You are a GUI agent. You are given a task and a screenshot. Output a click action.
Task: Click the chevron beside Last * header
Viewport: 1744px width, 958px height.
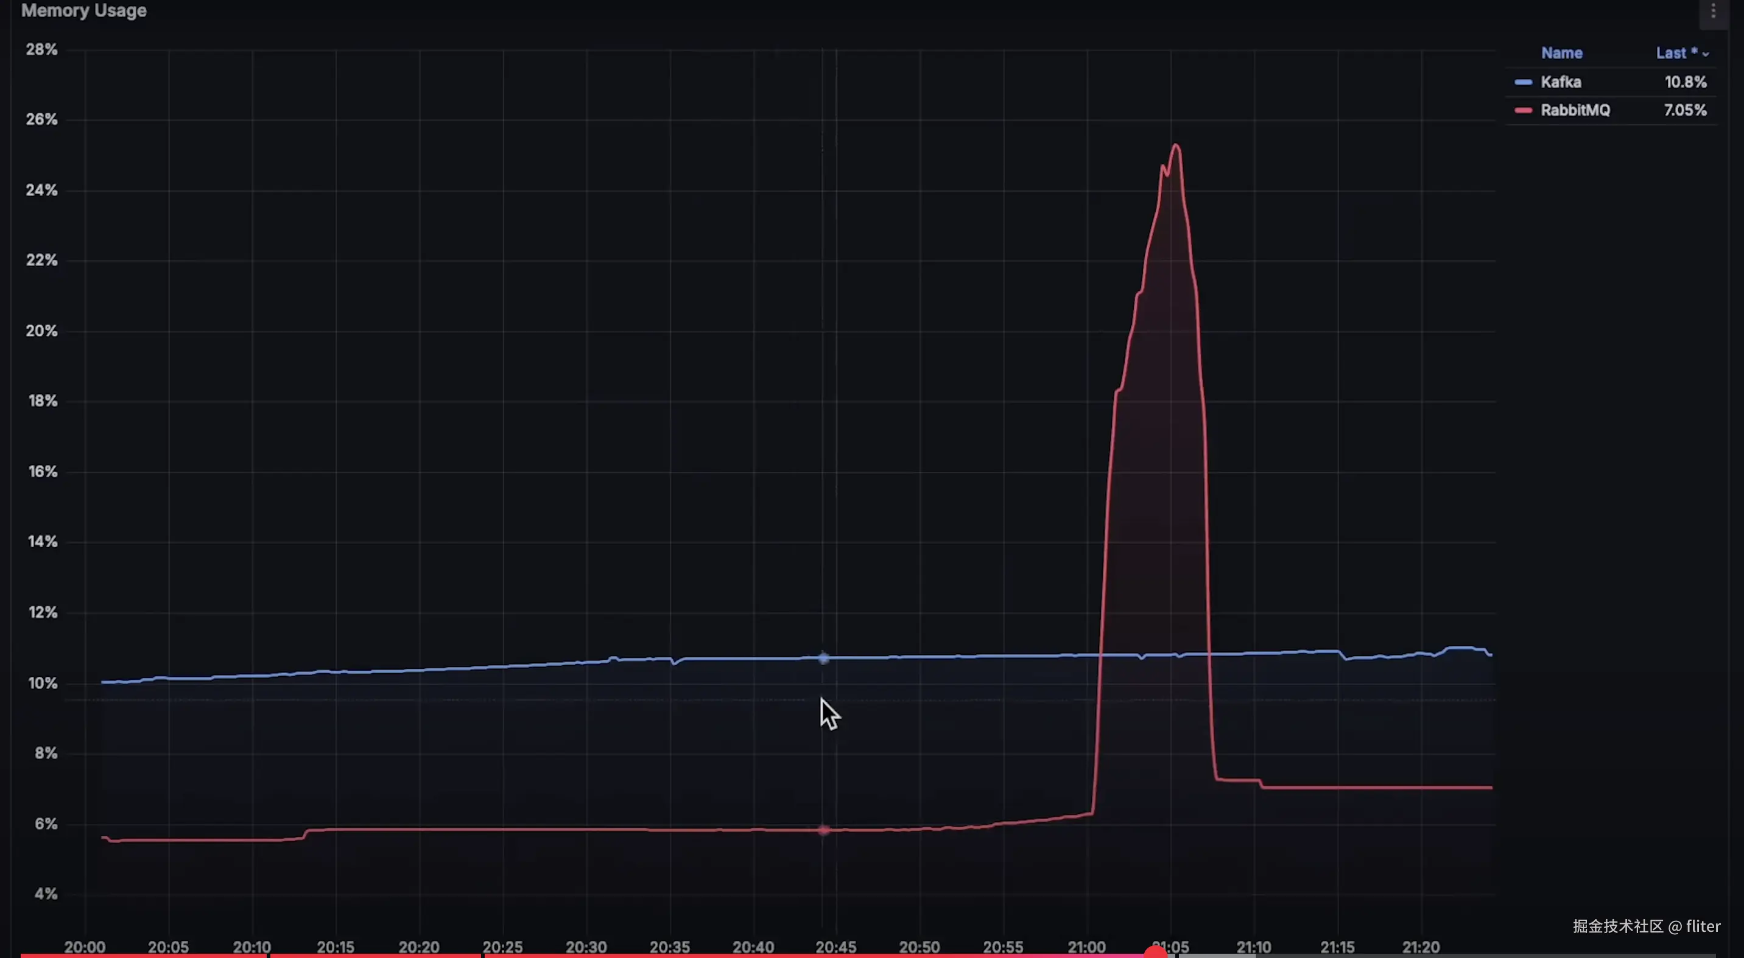[x=1706, y=54]
